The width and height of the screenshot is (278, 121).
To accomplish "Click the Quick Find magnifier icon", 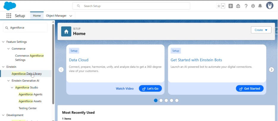I will [x=7, y=28].
